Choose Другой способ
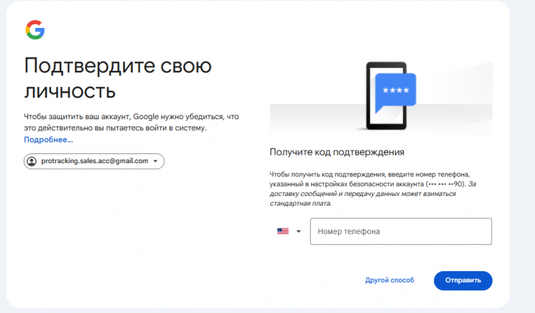 point(389,280)
